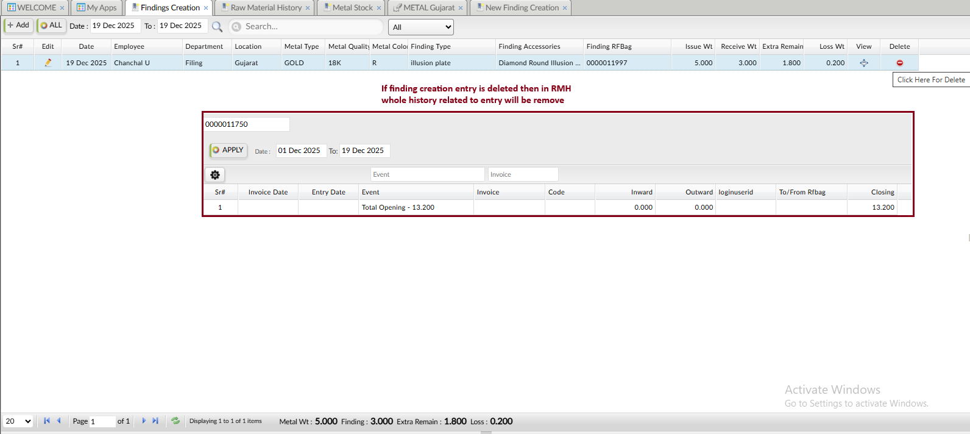Image resolution: width=970 pixels, height=434 pixels.
Task: Click the pencil edit icon in row 1
Action: (48, 63)
